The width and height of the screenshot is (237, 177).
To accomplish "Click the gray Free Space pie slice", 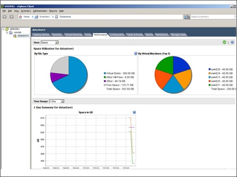I will pos(61,66).
